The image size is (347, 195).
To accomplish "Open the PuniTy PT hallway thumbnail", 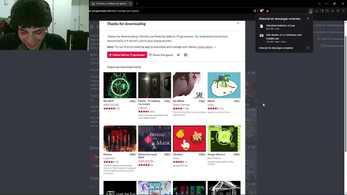I will tap(155, 85).
